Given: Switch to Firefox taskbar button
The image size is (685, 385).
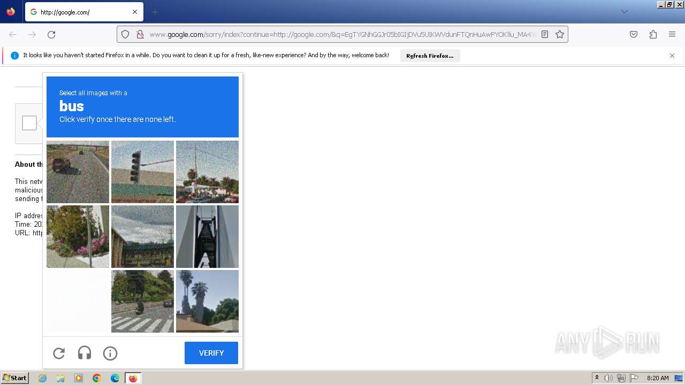Looking at the screenshot, I should coord(133,378).
